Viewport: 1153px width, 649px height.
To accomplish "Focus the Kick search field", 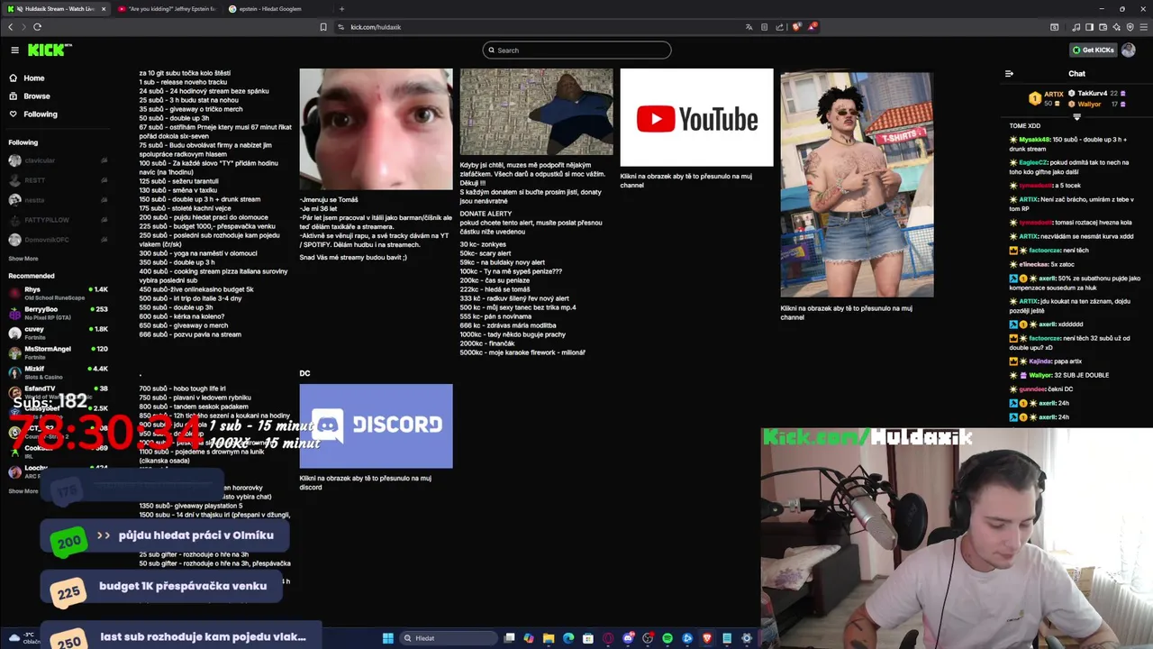I will pyautogui.click(x=576, y=50).
